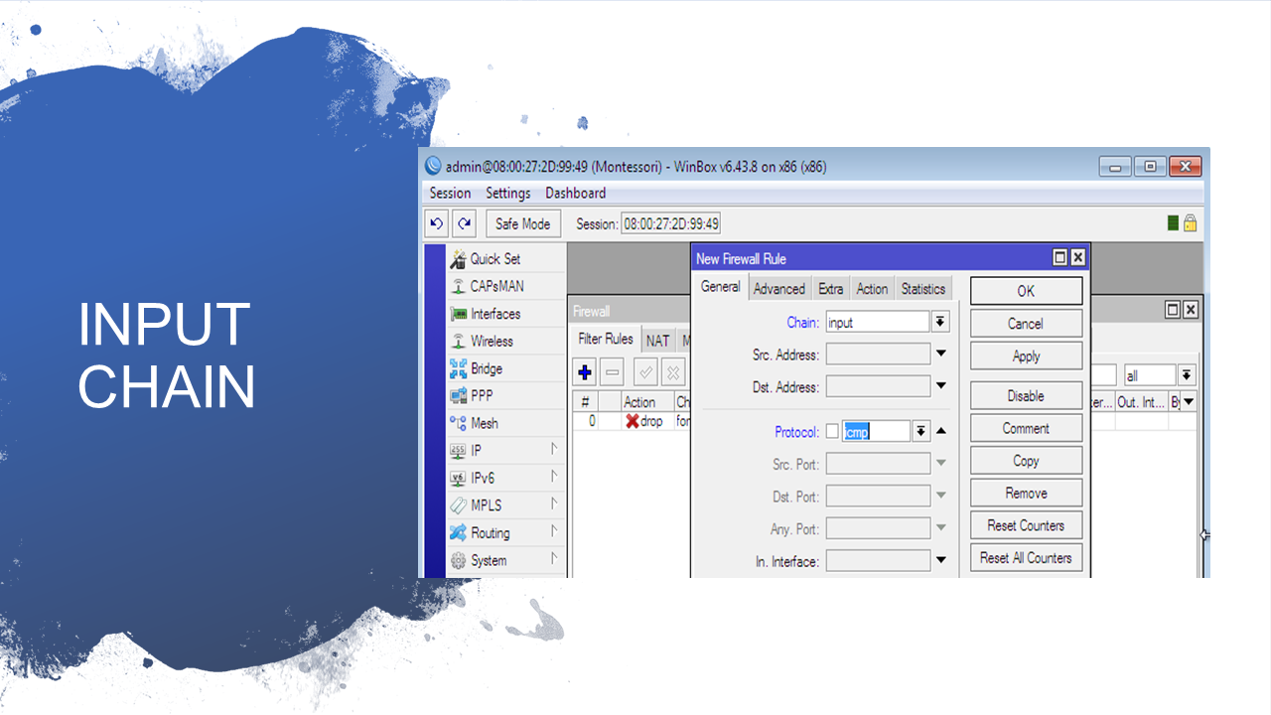The width and height of the screenshot is (1271, 715).
Task: Click the padlock icon in toolbar
Action: 1190,223
